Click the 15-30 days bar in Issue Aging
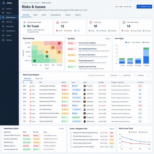The image size is (154, 154). pos(138,61)
